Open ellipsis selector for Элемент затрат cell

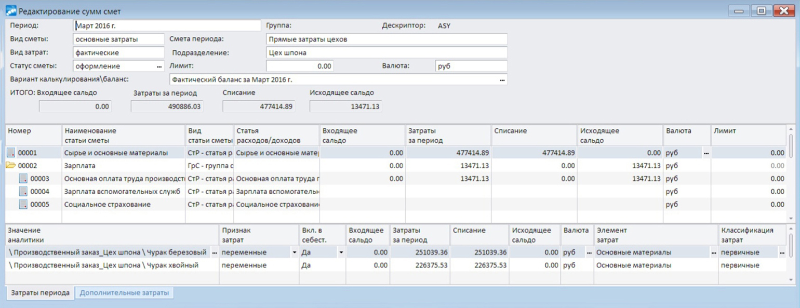click(x=712, y=252)
